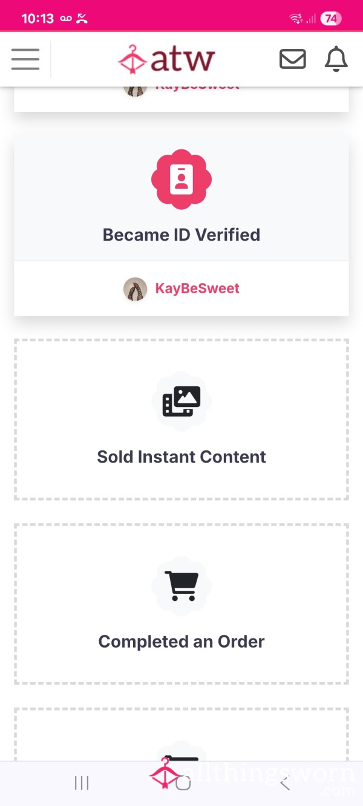Tap the Sold Instant Content media icon

click(x=181, y=401)
